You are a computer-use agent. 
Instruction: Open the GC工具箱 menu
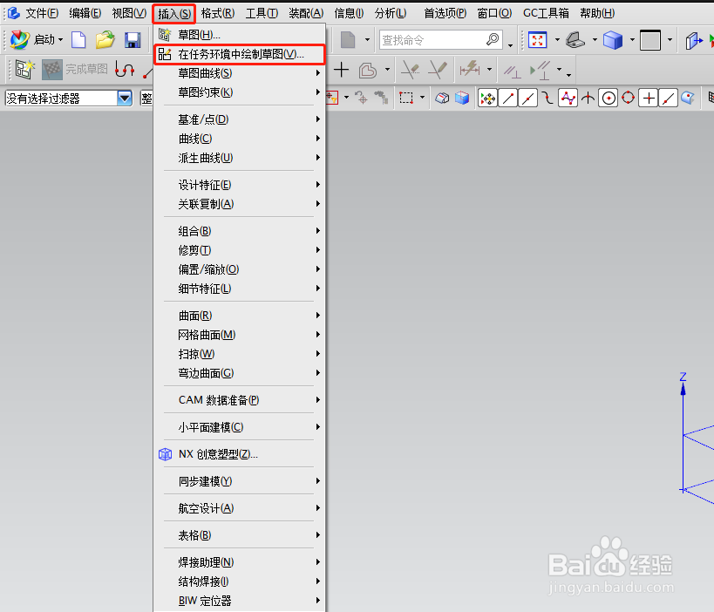tap(546, 14)
